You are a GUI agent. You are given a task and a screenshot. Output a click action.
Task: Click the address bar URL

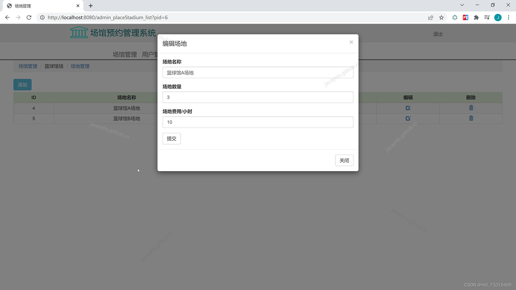[107, 17]
